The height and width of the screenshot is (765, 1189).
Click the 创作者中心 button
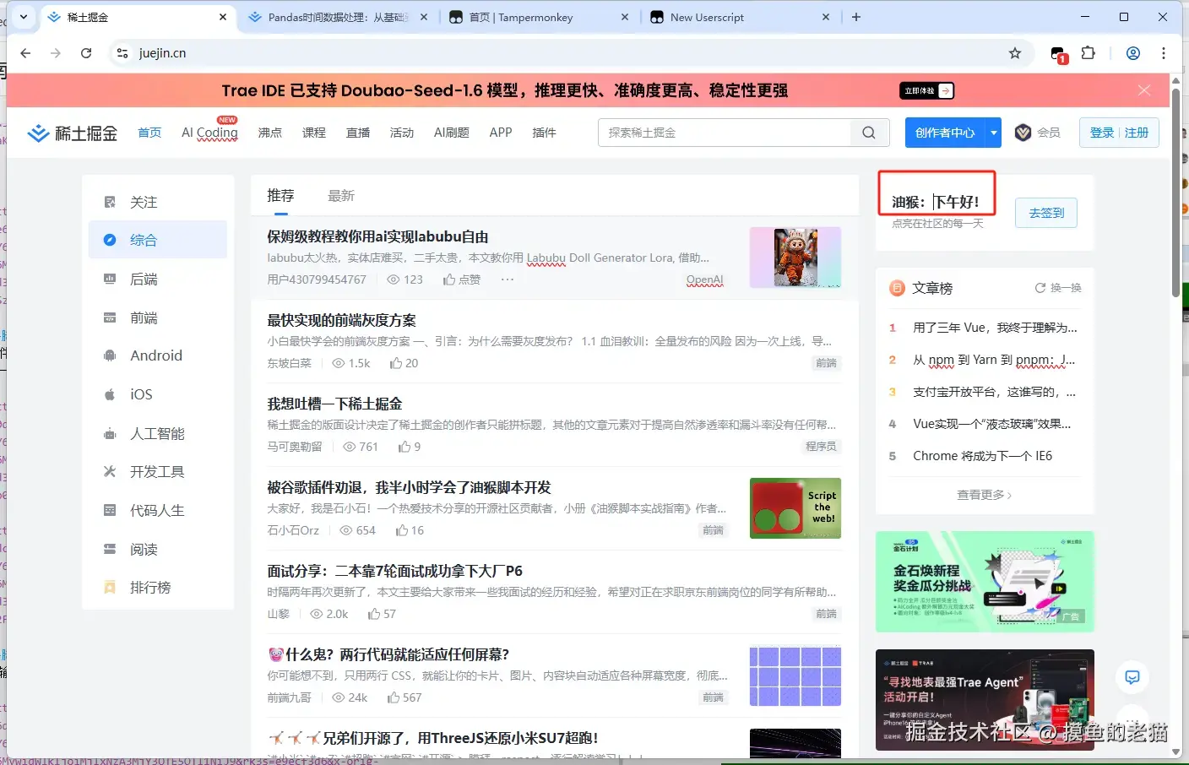[x=945, y=133]
